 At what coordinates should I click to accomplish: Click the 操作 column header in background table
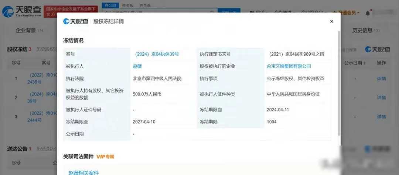(381, 63)
